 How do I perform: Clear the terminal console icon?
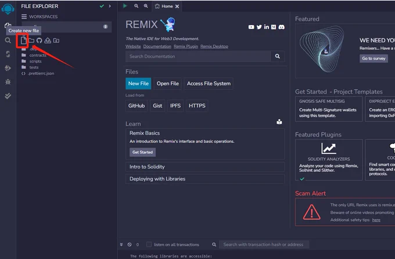pos(130,244)
